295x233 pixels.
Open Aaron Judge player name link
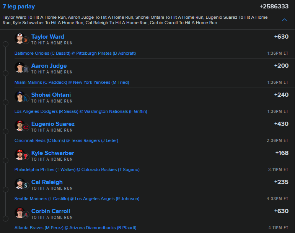point(49,66)
